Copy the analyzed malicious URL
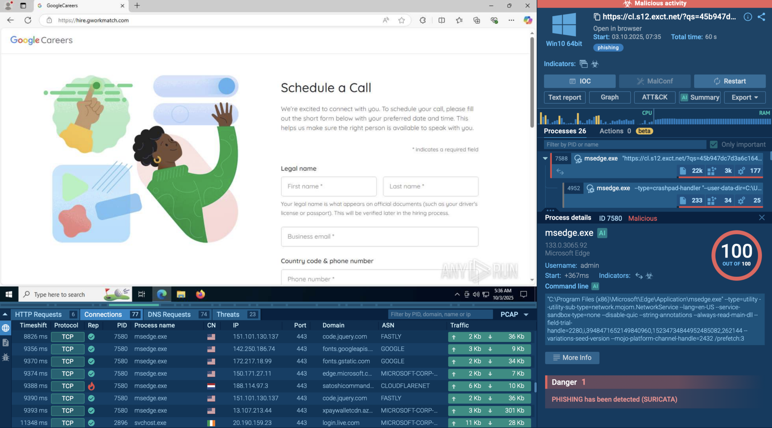This screenshot has width=772, height=428. (x=597, y=17)
